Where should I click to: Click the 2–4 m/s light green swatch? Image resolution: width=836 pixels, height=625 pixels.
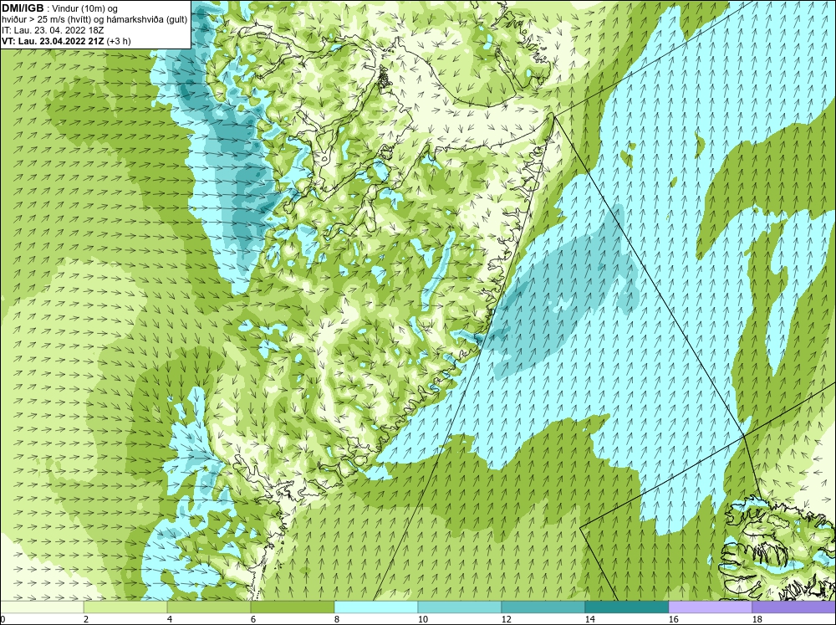point(125,607)
